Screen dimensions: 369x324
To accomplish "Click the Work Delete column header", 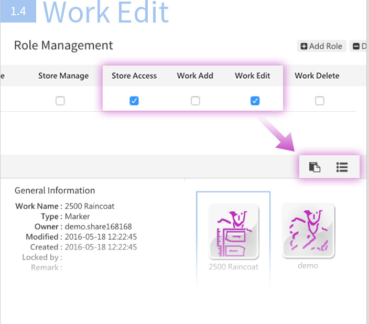I will 317,75.
